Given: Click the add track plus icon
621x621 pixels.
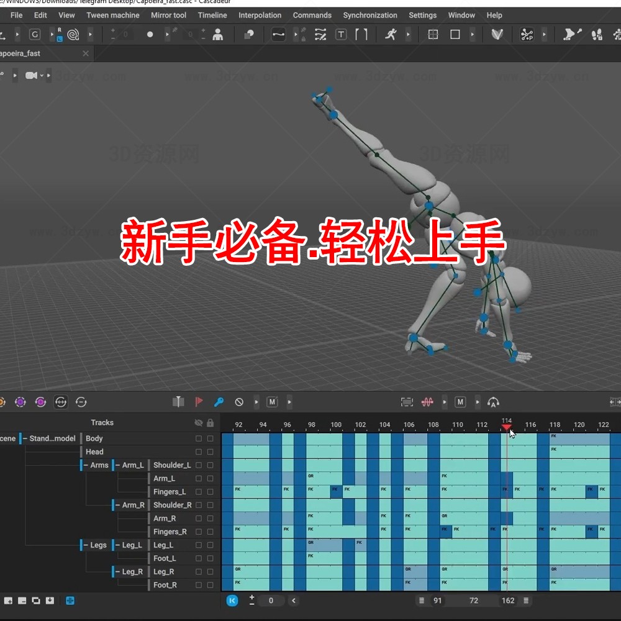Looking at the screenshot, I should pyautogui.click(x=9, y=601).
